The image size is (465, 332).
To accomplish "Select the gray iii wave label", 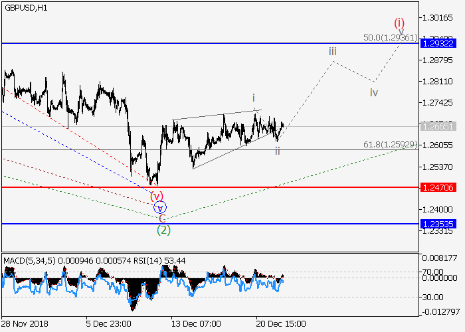I will 333,51.
